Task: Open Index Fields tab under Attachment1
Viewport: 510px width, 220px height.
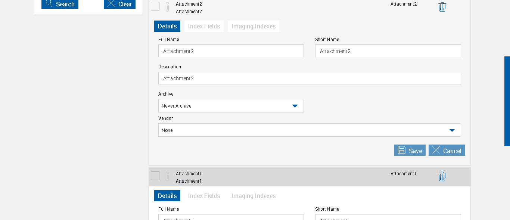Action: pos(204,196)
